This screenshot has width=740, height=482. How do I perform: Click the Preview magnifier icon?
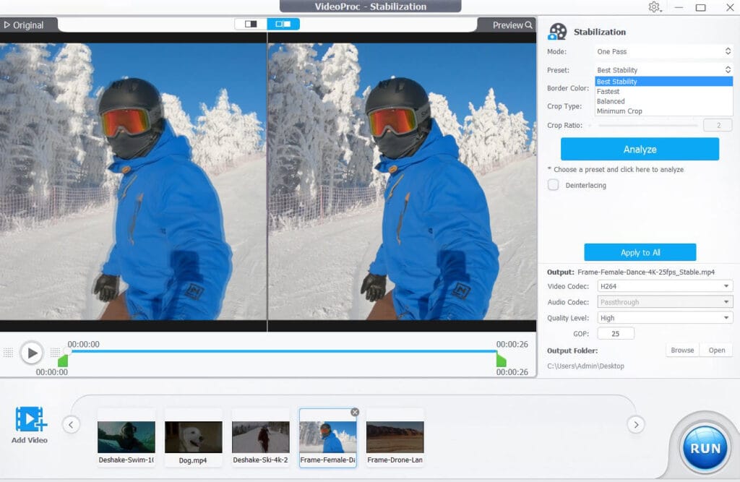529,25
